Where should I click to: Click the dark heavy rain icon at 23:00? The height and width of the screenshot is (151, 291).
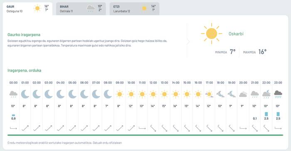[278, 94]
